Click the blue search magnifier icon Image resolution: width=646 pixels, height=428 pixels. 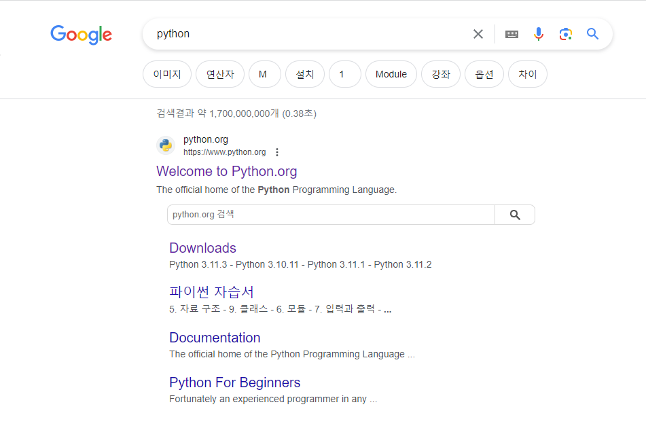coord(592,34)
